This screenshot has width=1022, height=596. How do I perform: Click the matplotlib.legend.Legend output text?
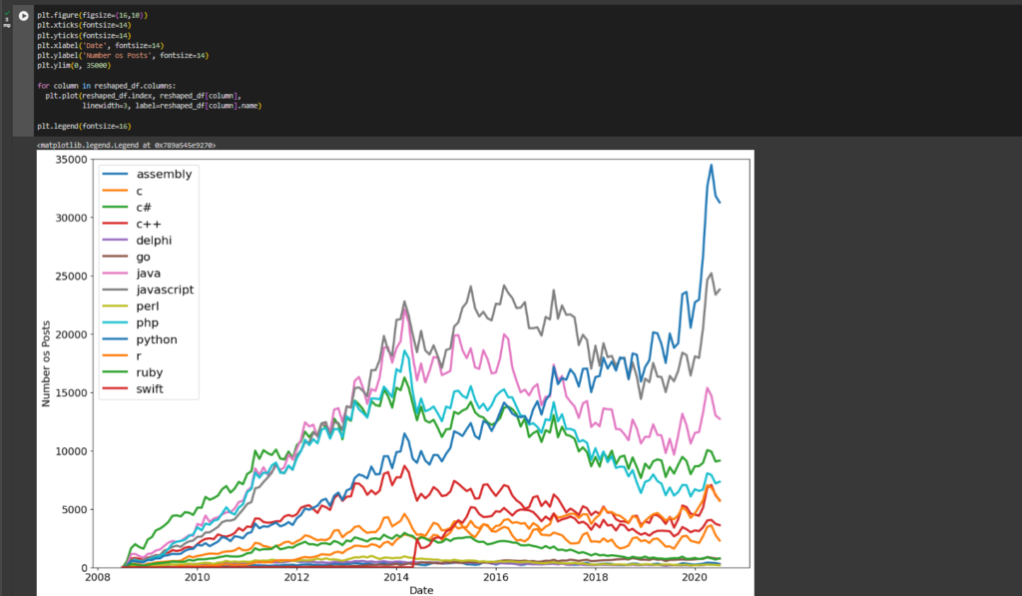coord(125,145)
